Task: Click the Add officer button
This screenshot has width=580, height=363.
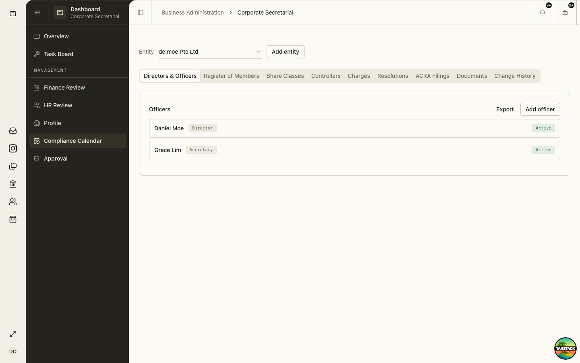Action: pyautogui.click(x=540, y=109)
